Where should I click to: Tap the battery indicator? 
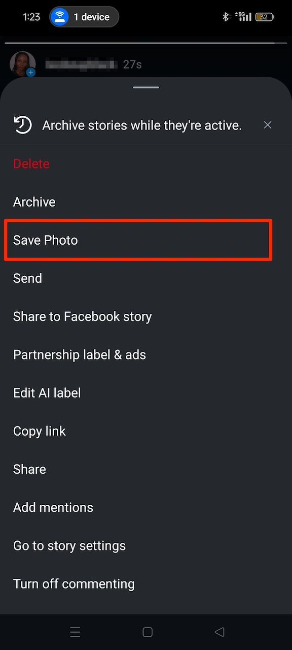[264, 16]
